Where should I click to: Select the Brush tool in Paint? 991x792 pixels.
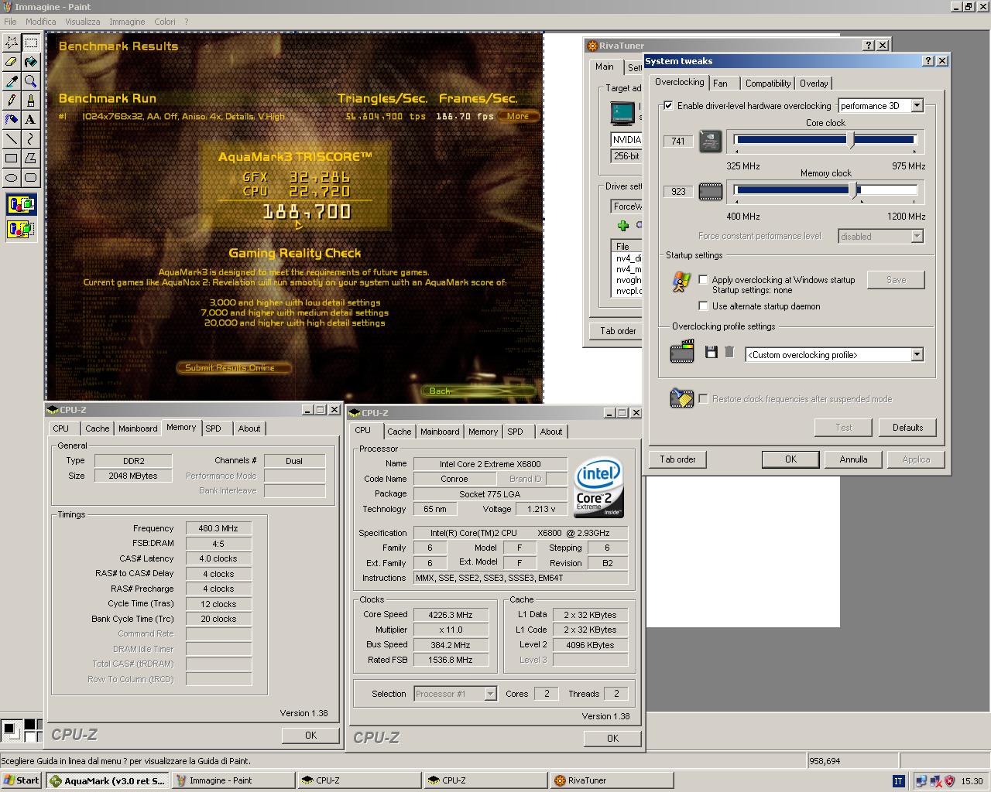point(31,101)
